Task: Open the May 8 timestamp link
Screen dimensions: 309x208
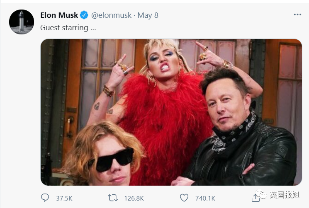Action: pos(148,15)
